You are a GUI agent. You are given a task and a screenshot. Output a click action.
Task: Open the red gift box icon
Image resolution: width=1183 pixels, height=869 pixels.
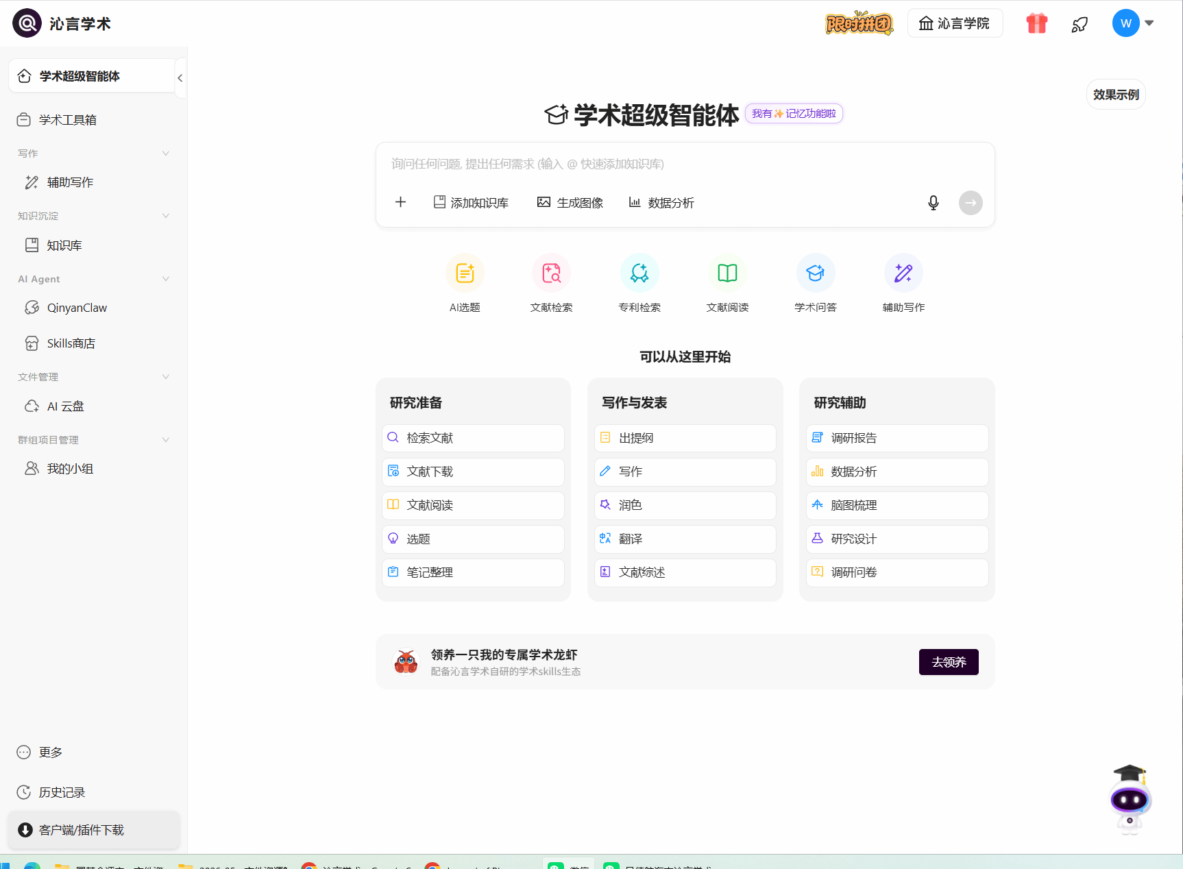tap(1037, 24)
